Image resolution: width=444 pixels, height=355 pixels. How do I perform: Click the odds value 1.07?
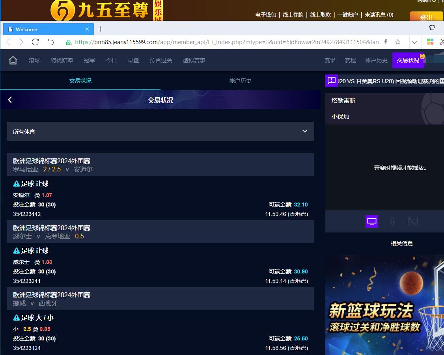click(47, 195)
